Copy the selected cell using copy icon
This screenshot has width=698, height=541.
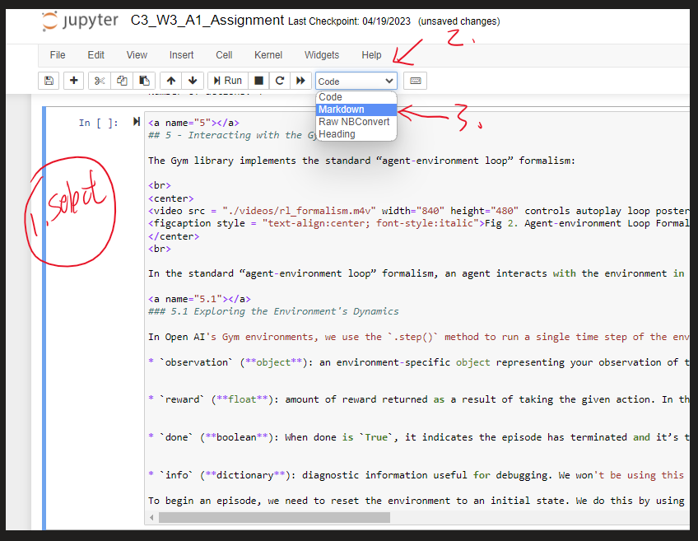pos(121,80)
